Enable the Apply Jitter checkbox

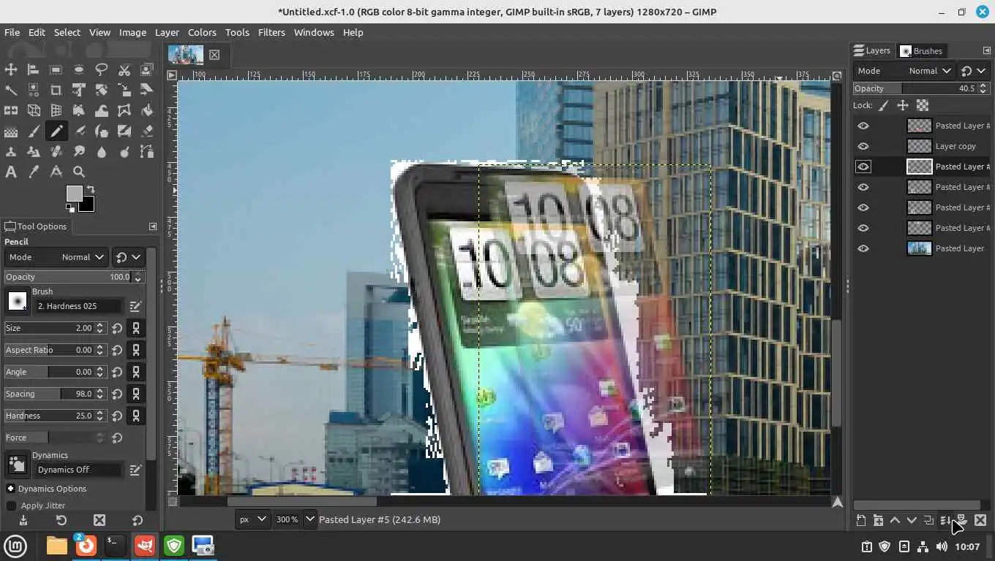pyautogui.click(x=11, y=505)
